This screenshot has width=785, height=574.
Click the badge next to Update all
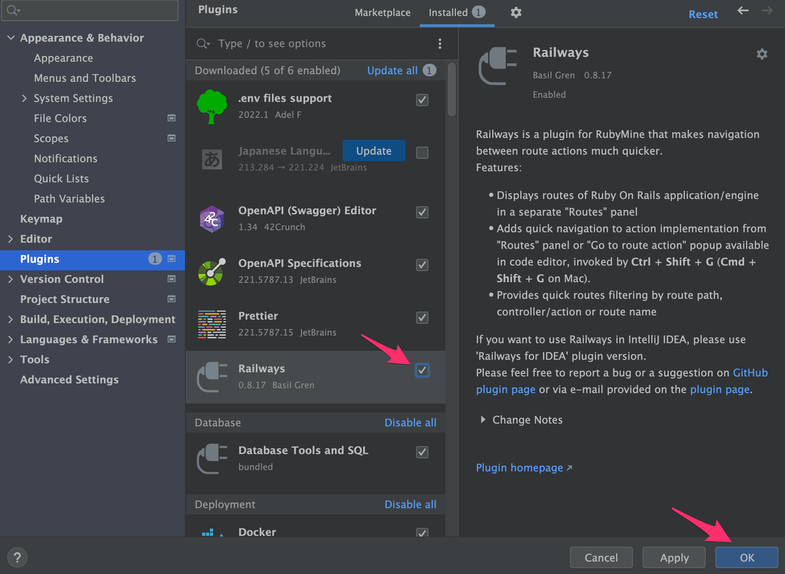coord(429,70)
